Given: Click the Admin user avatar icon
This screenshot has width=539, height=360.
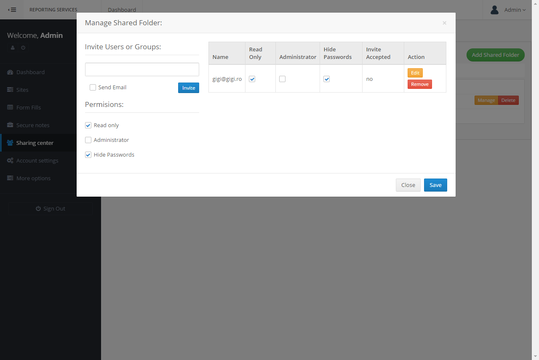Looking at the screenshot, I should point(495,10).
